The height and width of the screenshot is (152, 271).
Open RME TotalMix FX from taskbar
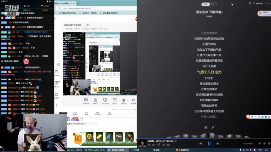click(95, 150)
